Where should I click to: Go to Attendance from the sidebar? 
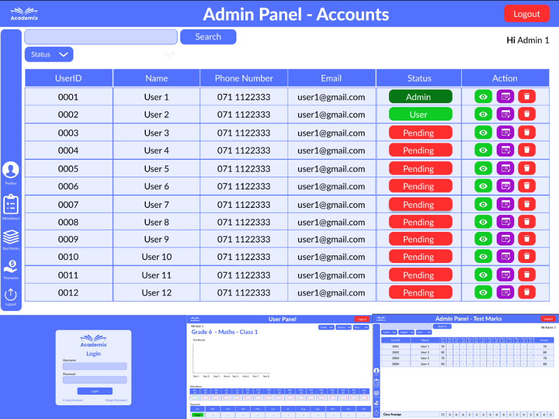tap(11, 205)
